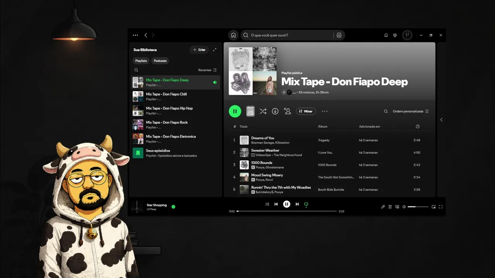Select the Podcasts filter chip

(x=160, y=61)
